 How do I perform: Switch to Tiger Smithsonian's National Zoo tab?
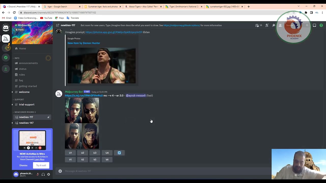point(184,7)
